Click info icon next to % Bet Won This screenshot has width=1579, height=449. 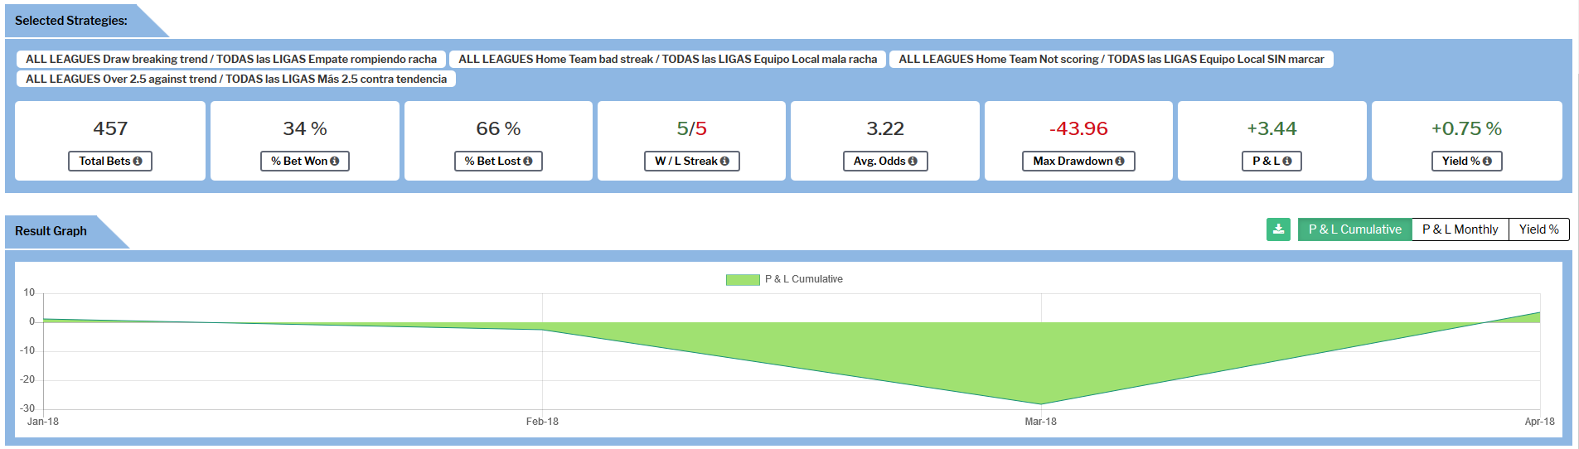335,162
